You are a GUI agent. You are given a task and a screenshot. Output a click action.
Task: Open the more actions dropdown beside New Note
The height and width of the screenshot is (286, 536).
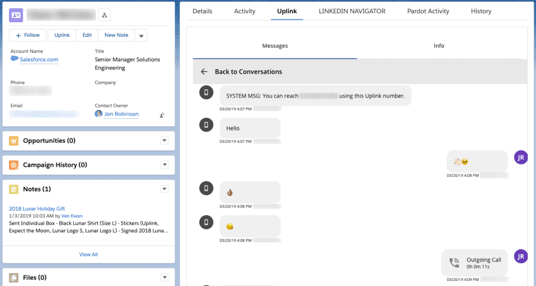(141, 36)
